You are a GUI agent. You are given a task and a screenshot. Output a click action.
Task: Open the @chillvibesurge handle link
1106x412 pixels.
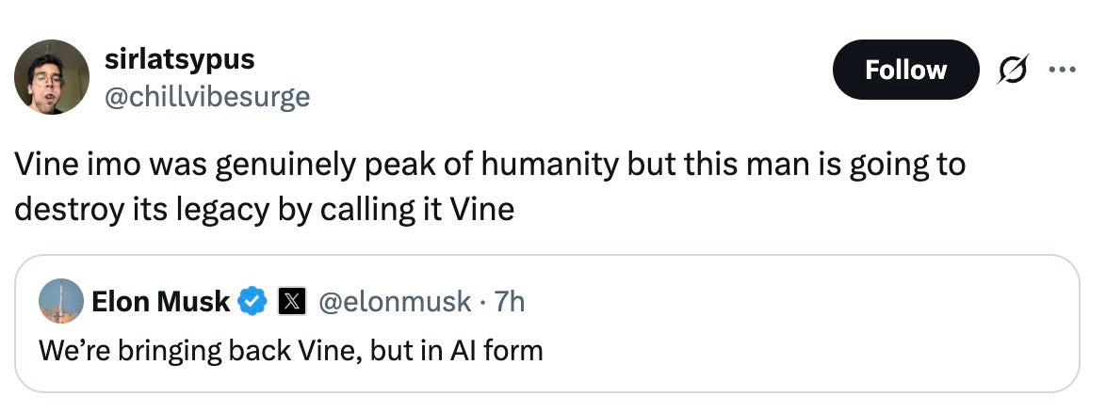(x=206, y=97)
